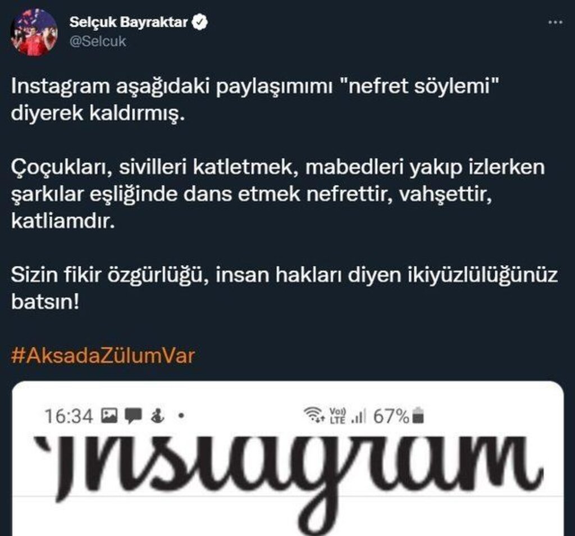The image size is (575, 536).
Task: Open the @Selcuk handle link
Action: 98,41
